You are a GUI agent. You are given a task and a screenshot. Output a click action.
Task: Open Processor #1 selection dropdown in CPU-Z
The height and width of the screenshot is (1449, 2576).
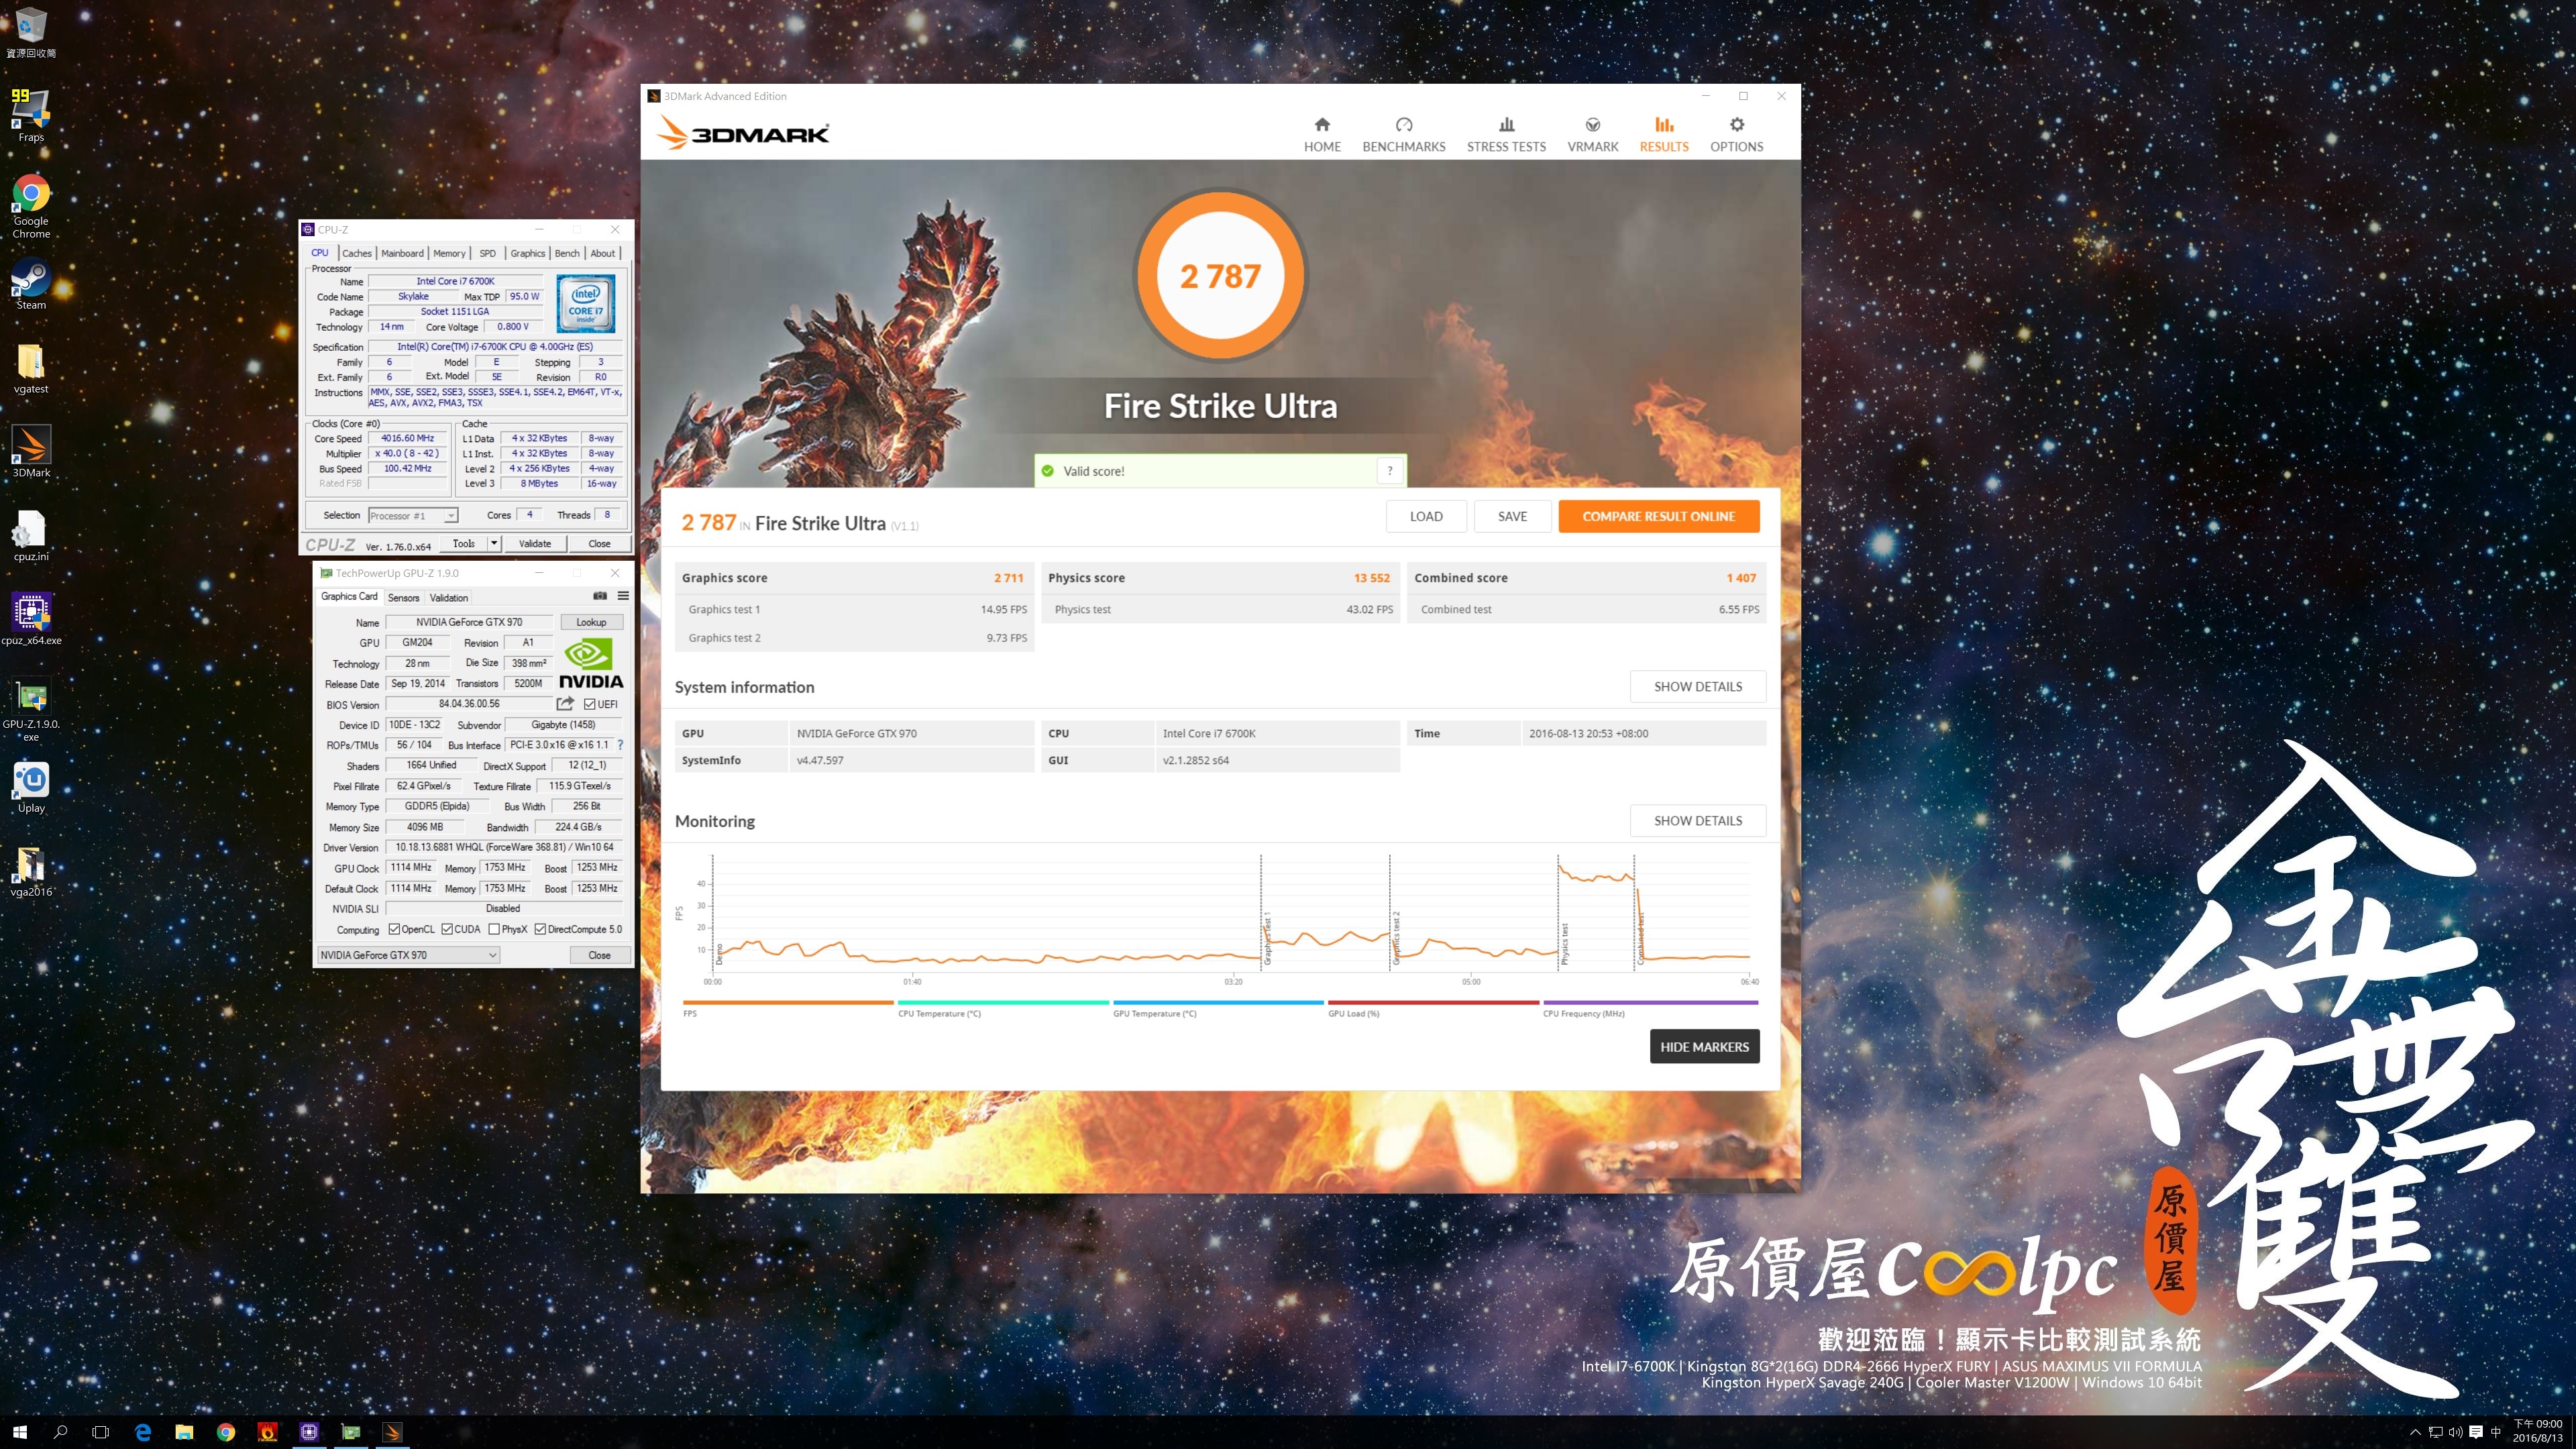point(413,516)
